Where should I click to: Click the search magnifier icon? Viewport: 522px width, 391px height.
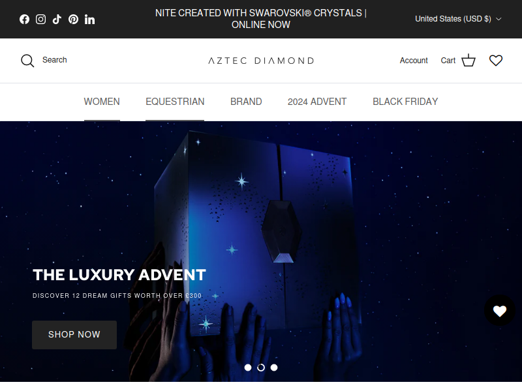tap(27, 61)
